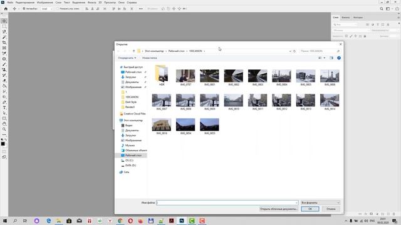Viewport: 401px width, 225px height.
Task: Click the Photoshop icon in taskbar
Action: [x=182, y=221]
